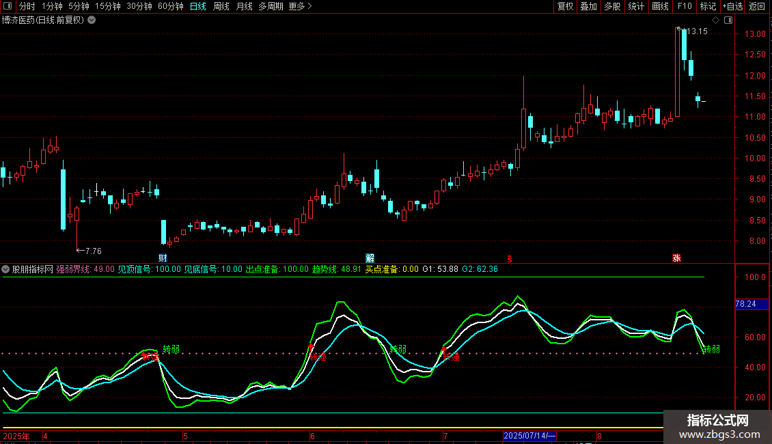Click the 78.24 indicator axis value
This screenshot has height=444, width=772.
click(x=752, y=304)
